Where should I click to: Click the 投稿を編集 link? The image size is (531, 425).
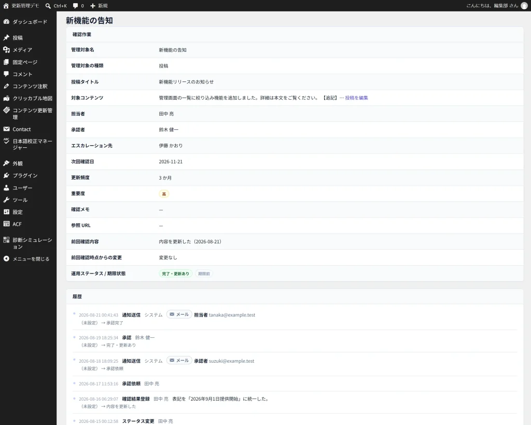pos(356,98)
